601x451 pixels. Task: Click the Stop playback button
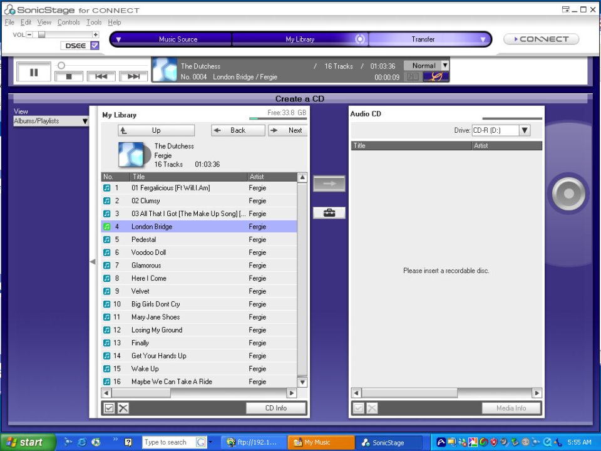point(69,76)
